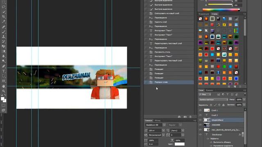This screenshot has height=147, width=262.
Task: Select the History Brush tool
Action: pyautogui.click(x=4, y=42)
